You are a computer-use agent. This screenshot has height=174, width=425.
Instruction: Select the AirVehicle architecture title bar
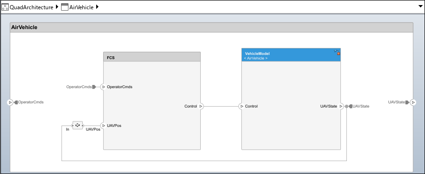pyautogui.click(x=211, y=27)
